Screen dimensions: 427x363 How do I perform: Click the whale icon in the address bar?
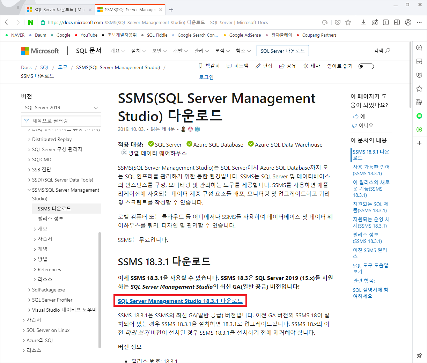tap(337, 22)
